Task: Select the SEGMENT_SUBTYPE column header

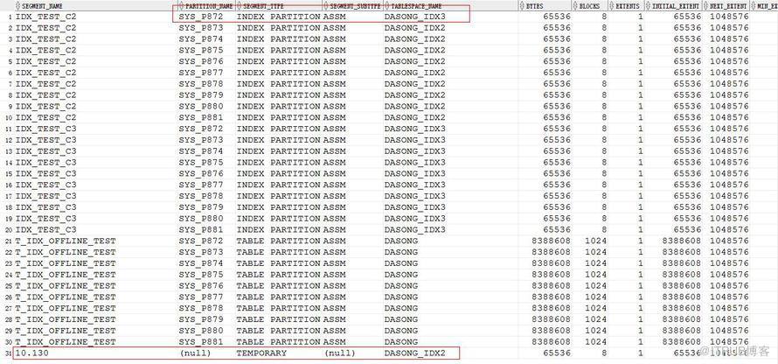Action: pyautogui.click(x=355, y=6)
